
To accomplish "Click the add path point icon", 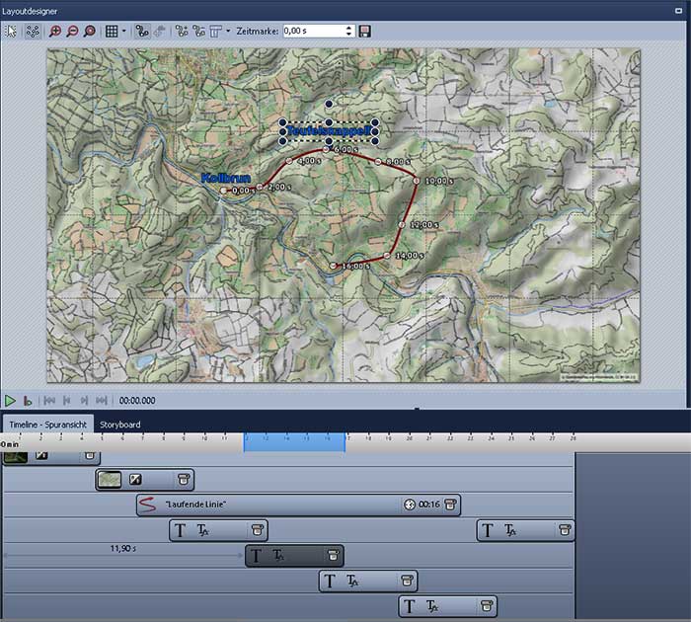I will point(182,31).
